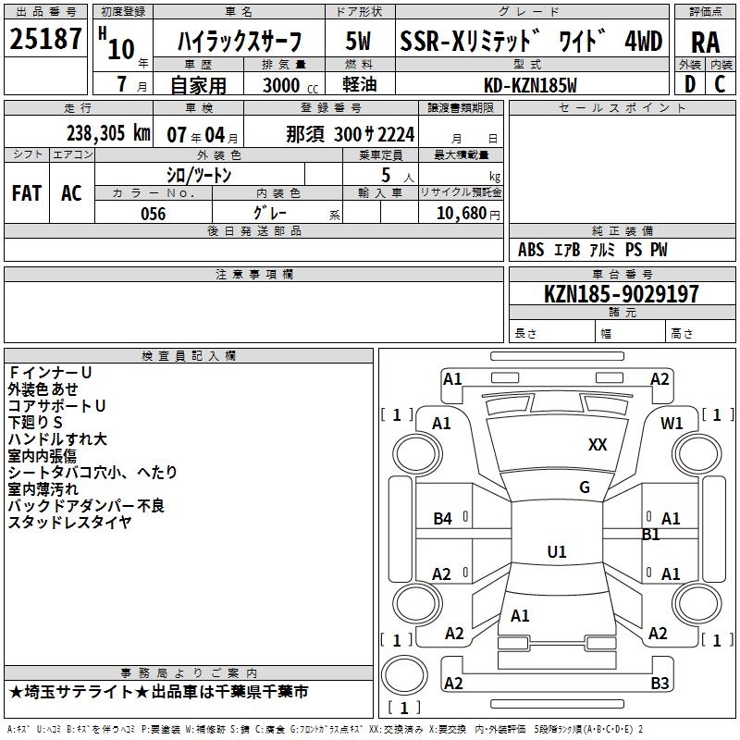Click the U1 mark on the roof

[557, 551]
